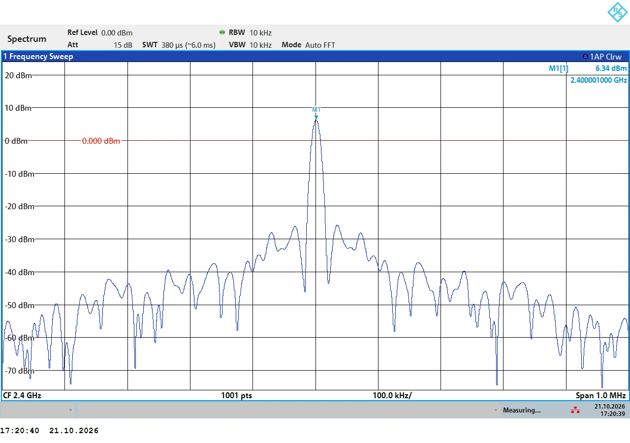This screenshot has height=443, width=630.
Task: Click the red 0.000 dBm display line label
Action: pos(101,141)
